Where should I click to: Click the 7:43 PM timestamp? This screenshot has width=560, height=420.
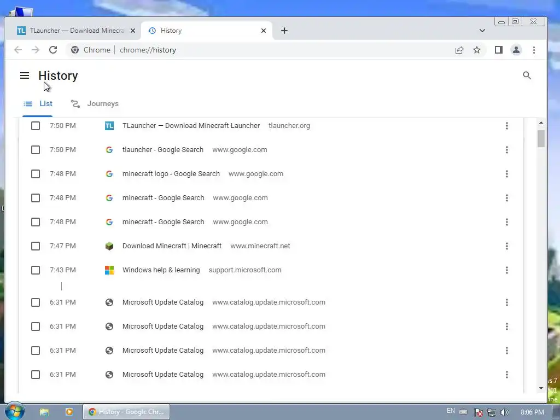[63, 270]
